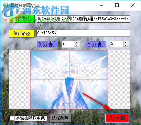141x125 pixels.
Task: Click the anime image preview
Action: click(x=69, y=80)
